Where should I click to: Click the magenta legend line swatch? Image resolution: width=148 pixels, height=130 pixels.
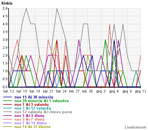click(x=8, y=115)
